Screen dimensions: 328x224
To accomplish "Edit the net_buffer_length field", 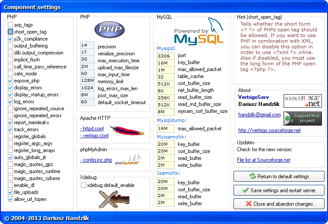I will [166, 91].
